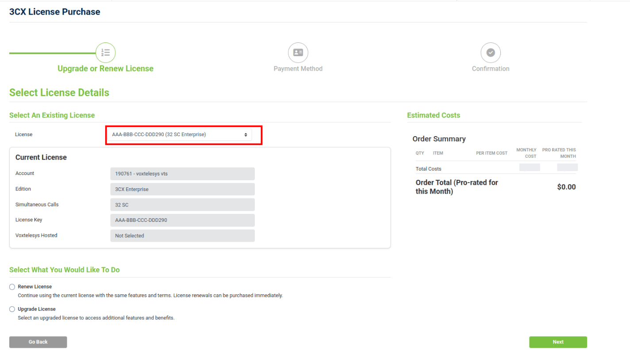Click the PRO RATED THIS MONTH column header
This screenshot has width=630, height=350.
coord(559,153)
